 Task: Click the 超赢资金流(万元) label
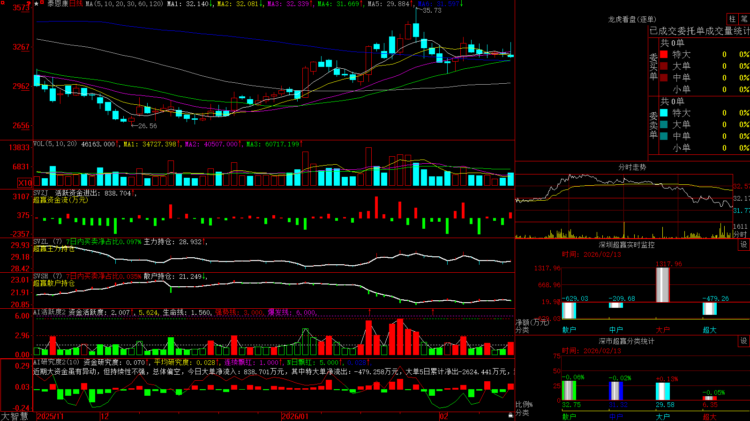click(x=60, y=200)
